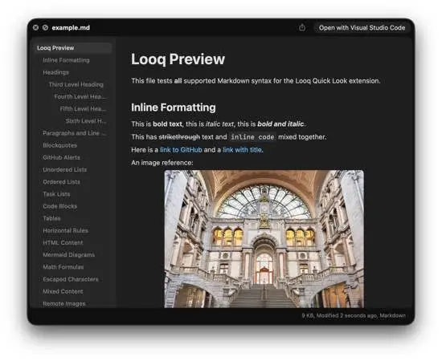Image resolution: width=442 pixels, height=361 pixels.
Task: Jump to Inline Formatting in sidebar
Action: (x=66, y=60)
